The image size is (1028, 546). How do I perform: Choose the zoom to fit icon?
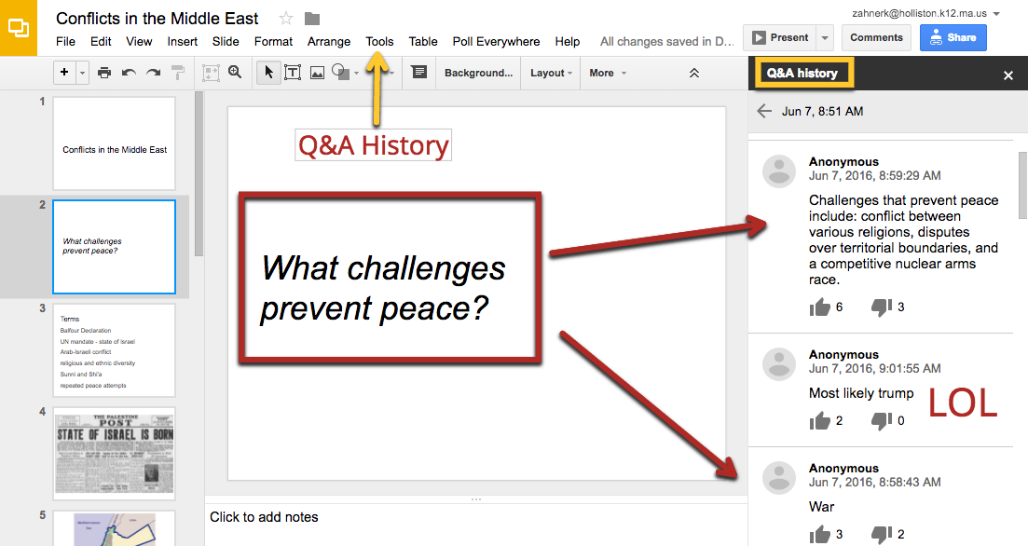pos(211,72)
